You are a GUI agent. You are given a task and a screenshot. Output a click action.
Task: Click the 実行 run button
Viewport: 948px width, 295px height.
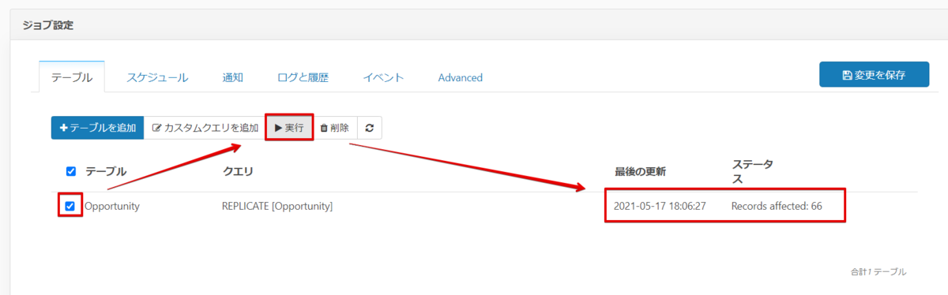(289, 128)
